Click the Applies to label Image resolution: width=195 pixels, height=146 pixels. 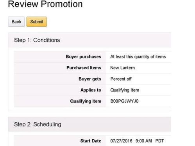(x=91, y=90)
